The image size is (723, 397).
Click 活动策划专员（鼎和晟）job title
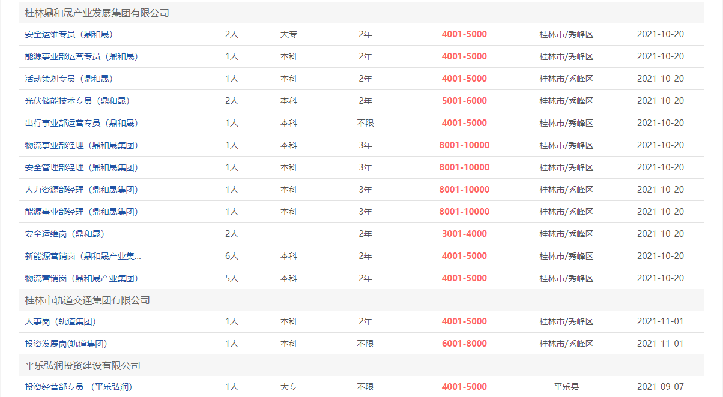[x=69, y=79]
